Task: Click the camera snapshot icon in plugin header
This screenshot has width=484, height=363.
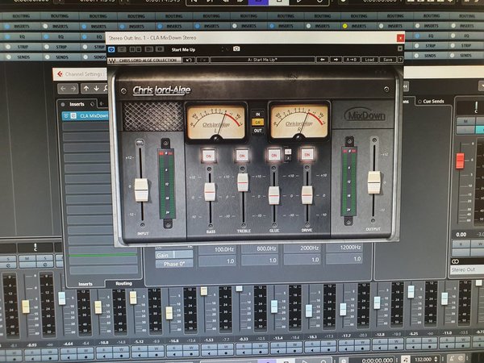Action: 236,48
